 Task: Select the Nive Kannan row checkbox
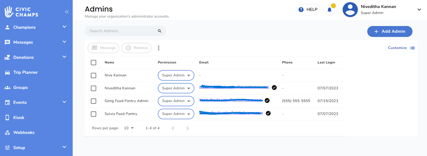tap(93, 75)
